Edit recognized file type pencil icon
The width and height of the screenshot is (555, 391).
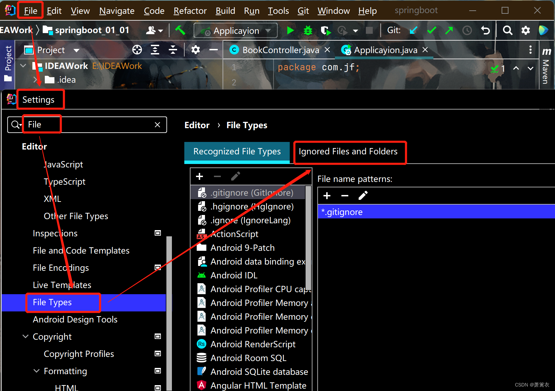point(236,177)
